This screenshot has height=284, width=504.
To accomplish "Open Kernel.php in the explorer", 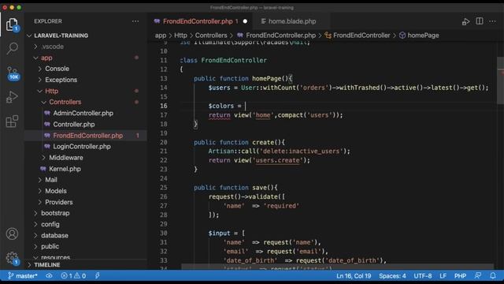I will (65, 169).
